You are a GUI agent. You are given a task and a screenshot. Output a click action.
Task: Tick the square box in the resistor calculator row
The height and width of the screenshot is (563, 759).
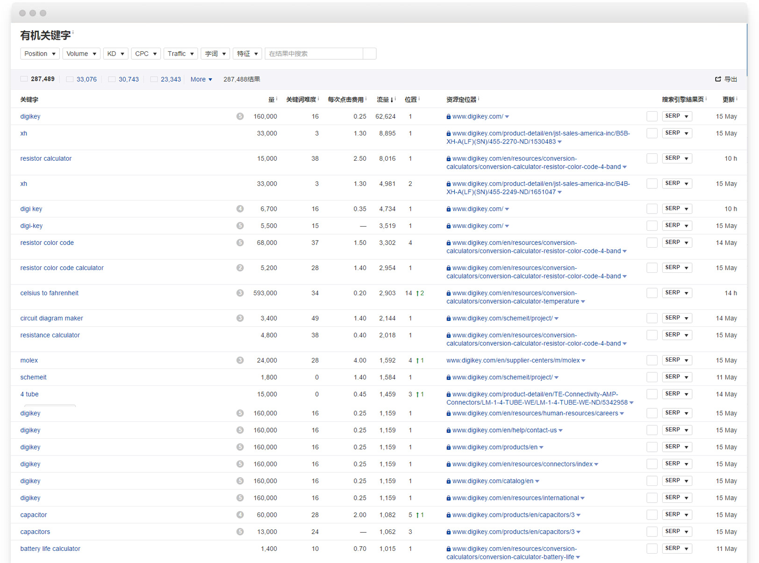click(652, 158)
